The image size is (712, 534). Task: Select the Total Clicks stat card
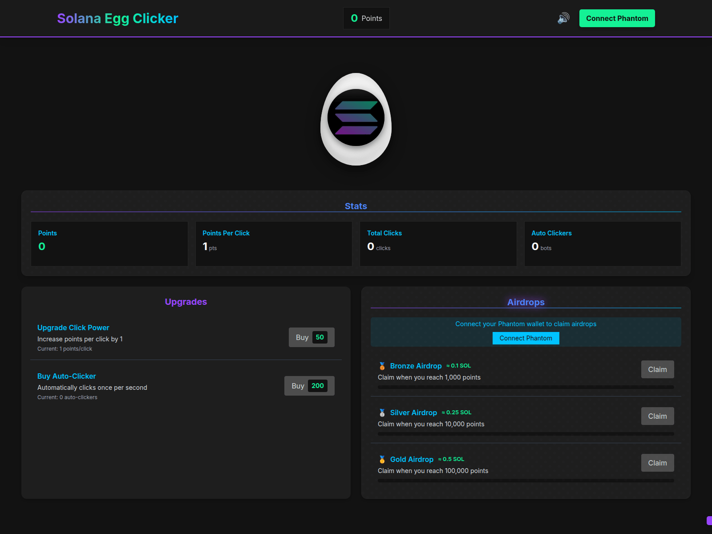[x=438, y=244]
